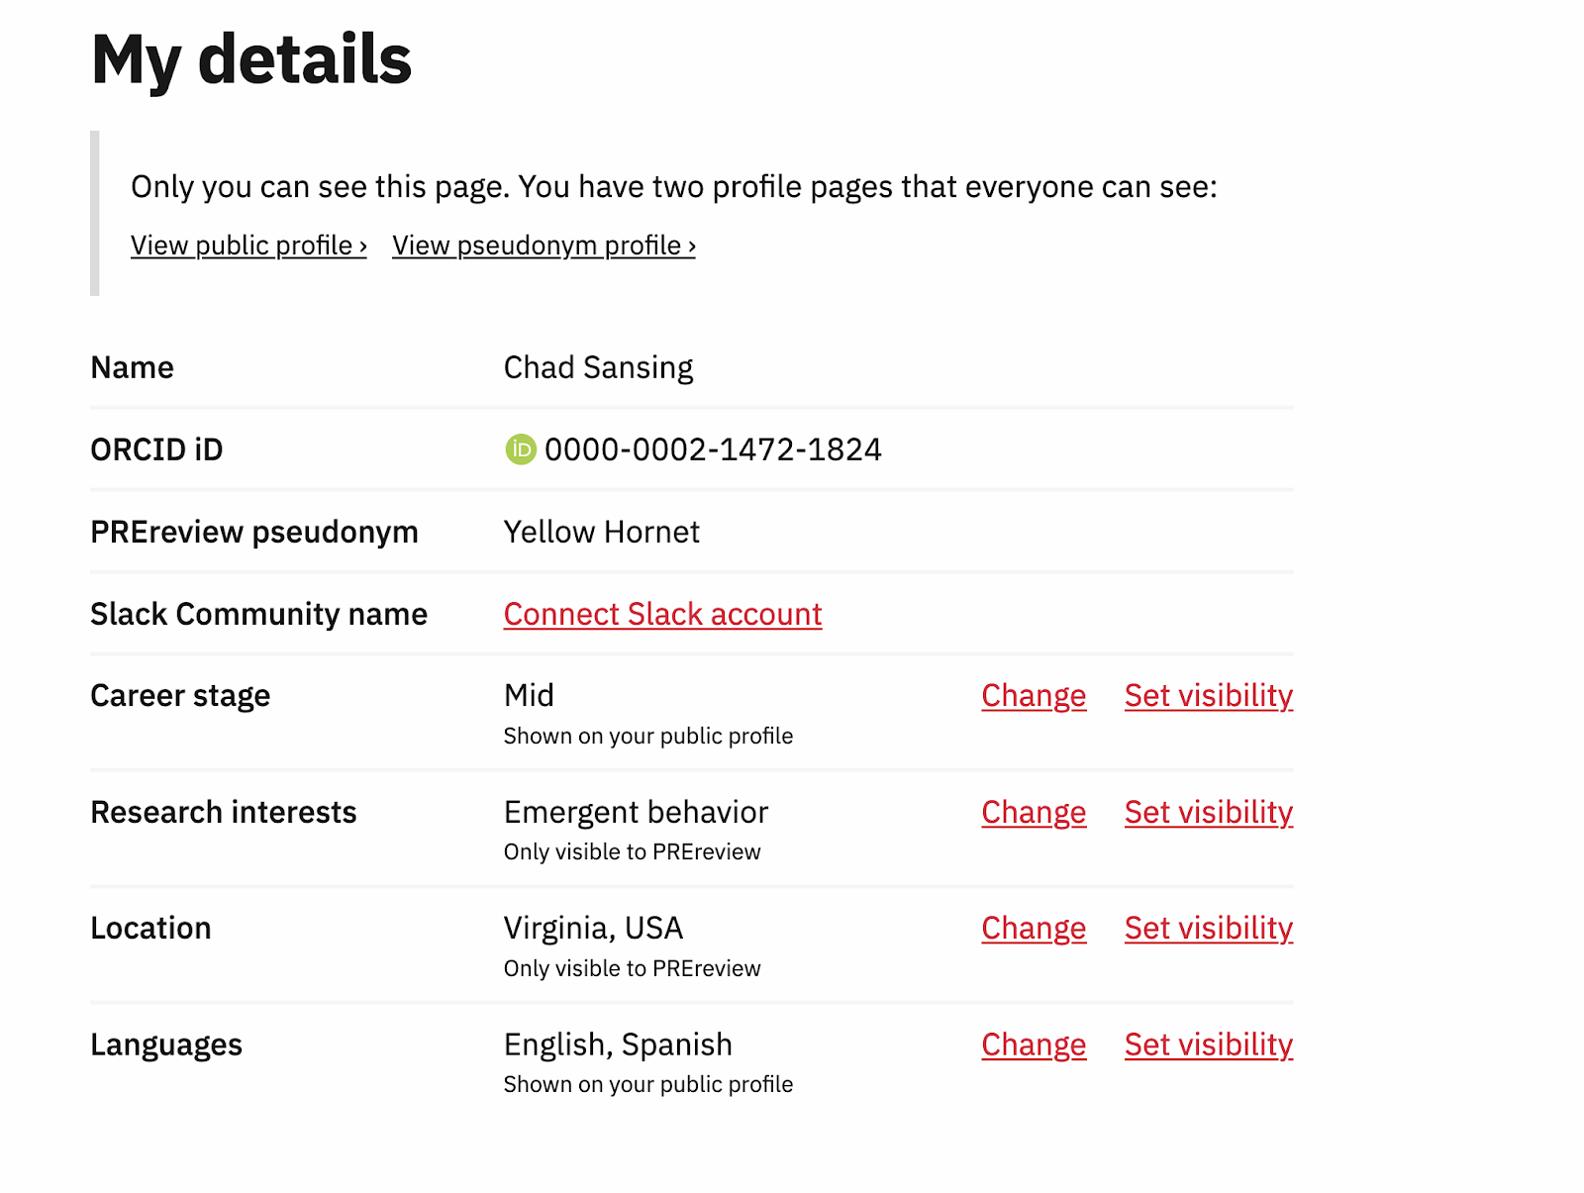Click Connect Slack account link
The height and width of the screenshot is (1193, 1584).
coord(662,614)
